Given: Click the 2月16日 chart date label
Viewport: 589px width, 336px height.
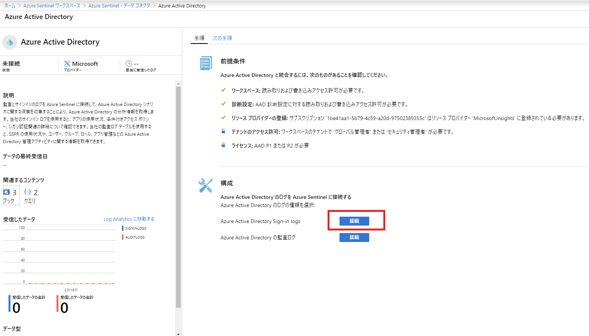Looking at the screenshot, I should [x=71, y=290].
